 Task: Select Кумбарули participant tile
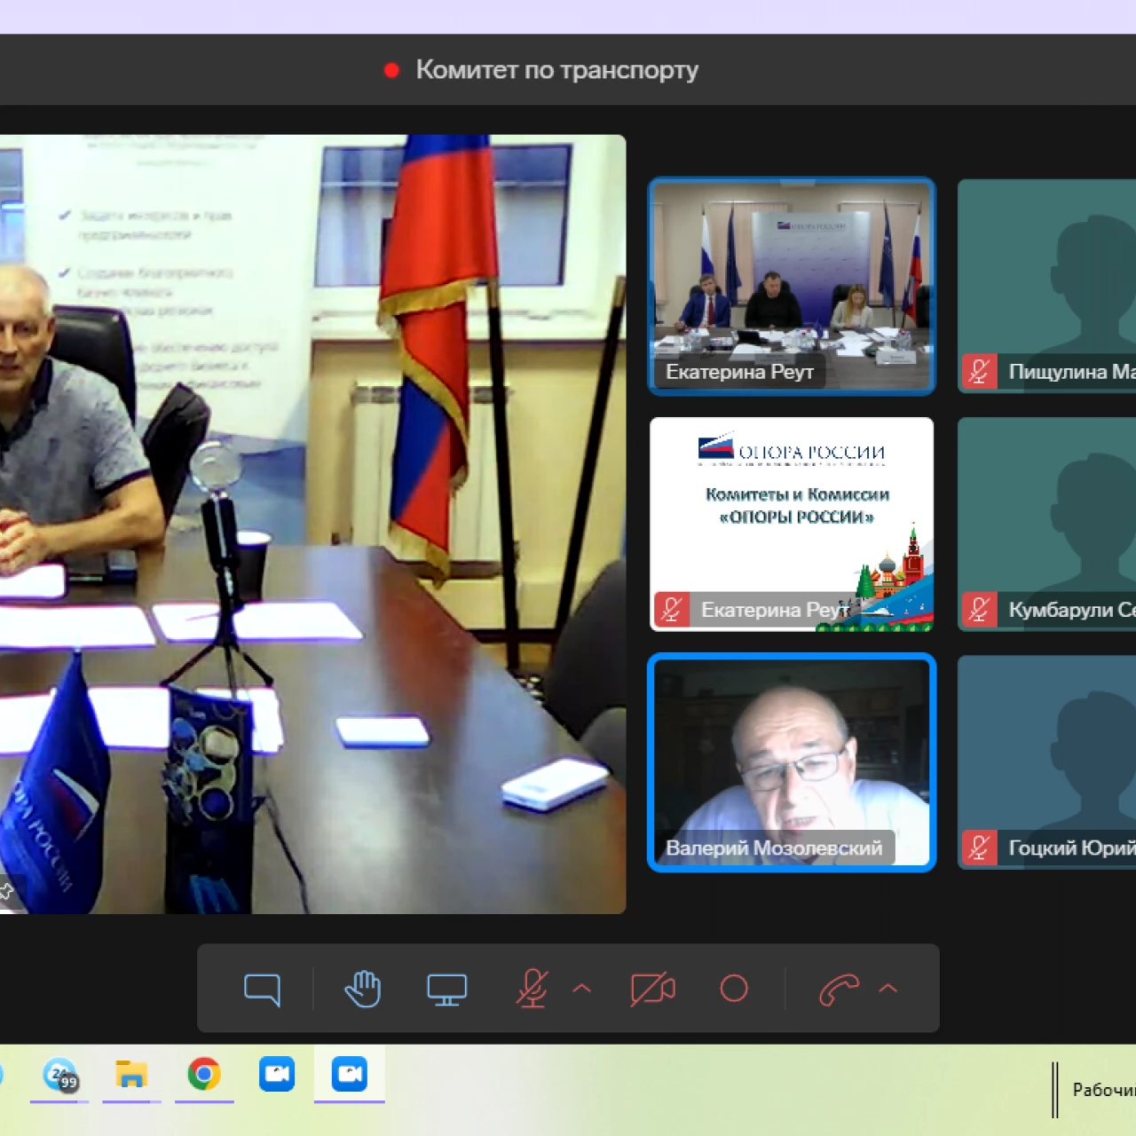click(x=1046, y=524)
